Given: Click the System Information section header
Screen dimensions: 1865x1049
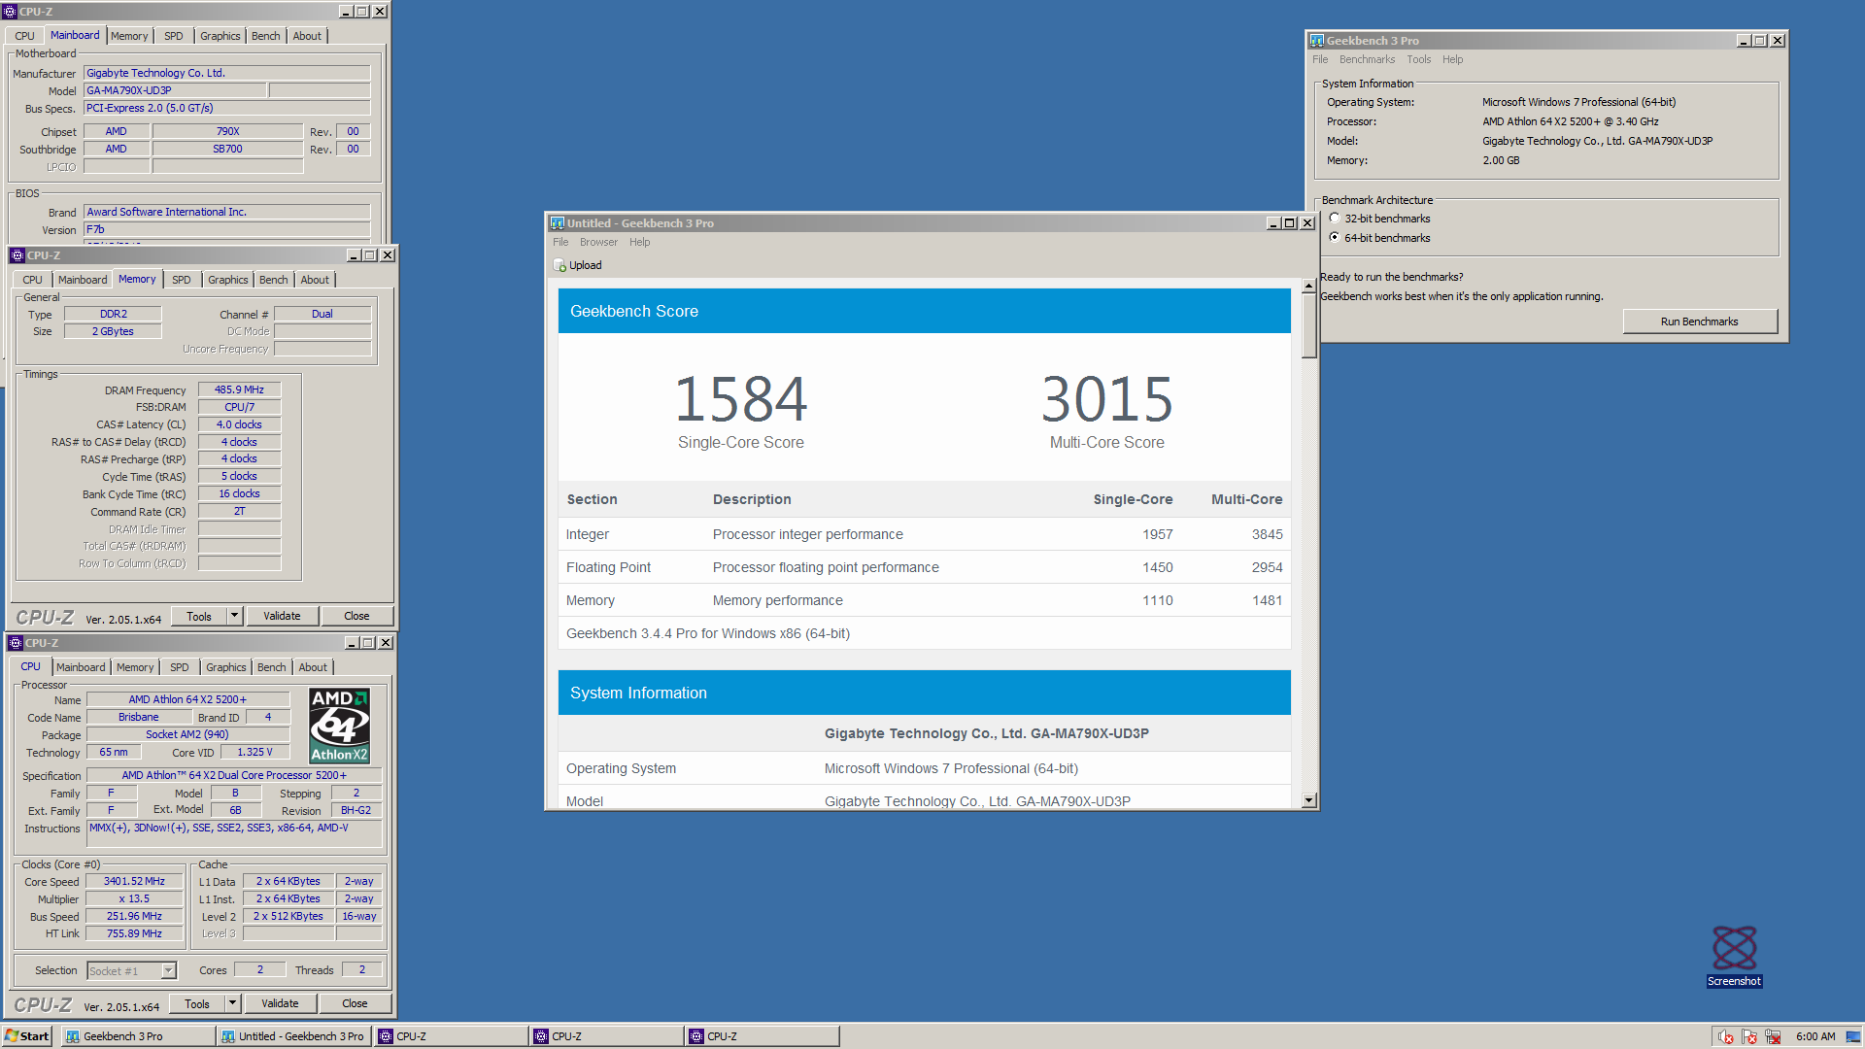Looking at the screenshot, I should click(x=924, y=693).
